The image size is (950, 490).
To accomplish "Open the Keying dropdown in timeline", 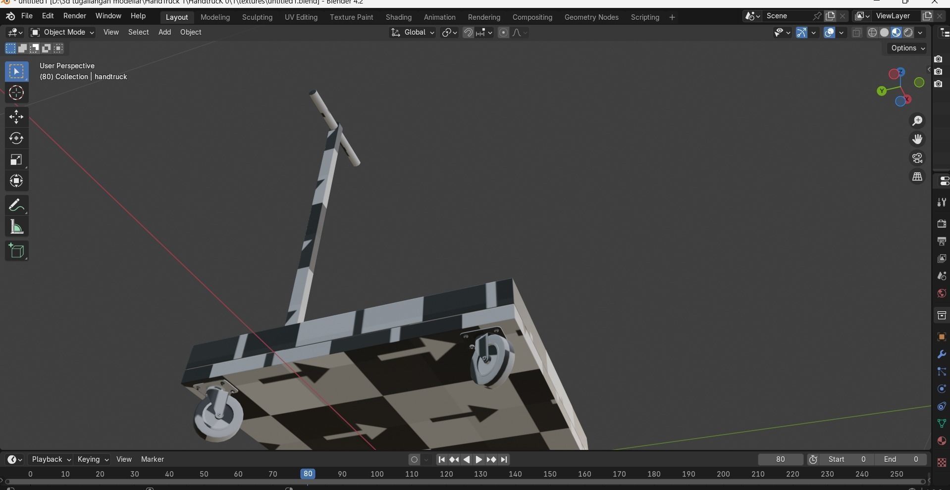I will 93,460.
